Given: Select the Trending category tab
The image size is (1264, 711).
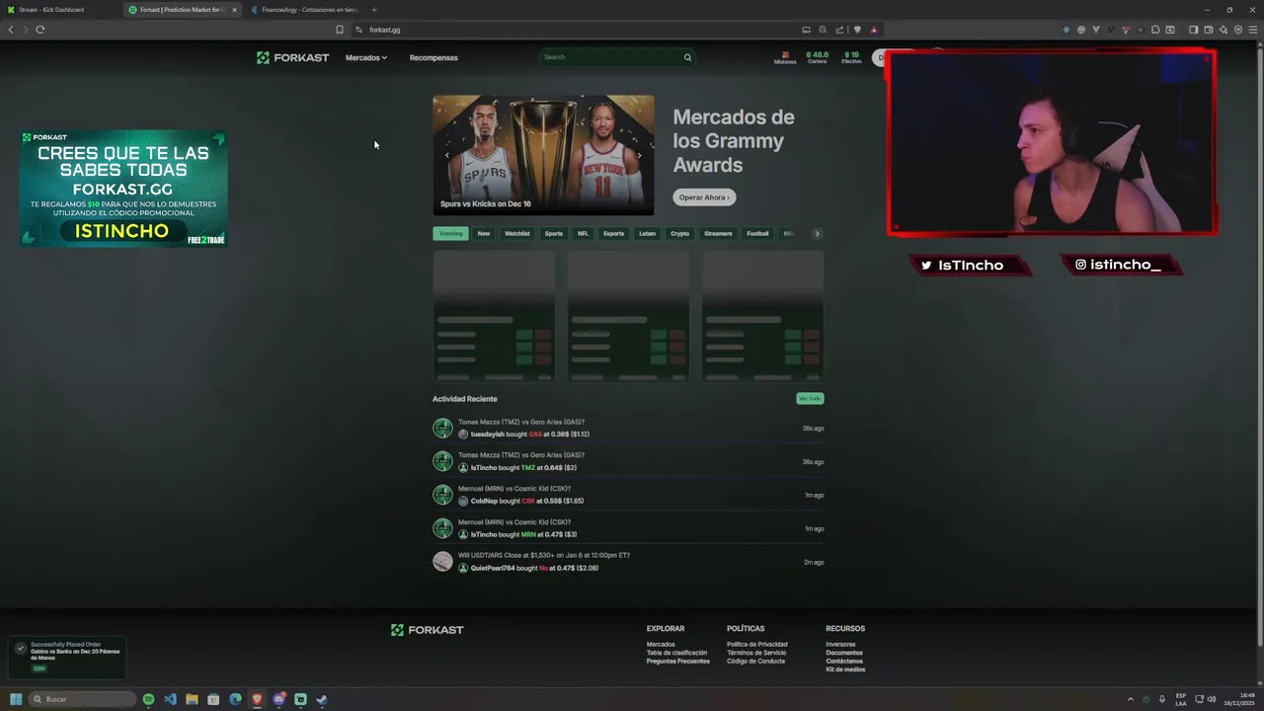Looking at the screenshot, I should click(450, 234).
